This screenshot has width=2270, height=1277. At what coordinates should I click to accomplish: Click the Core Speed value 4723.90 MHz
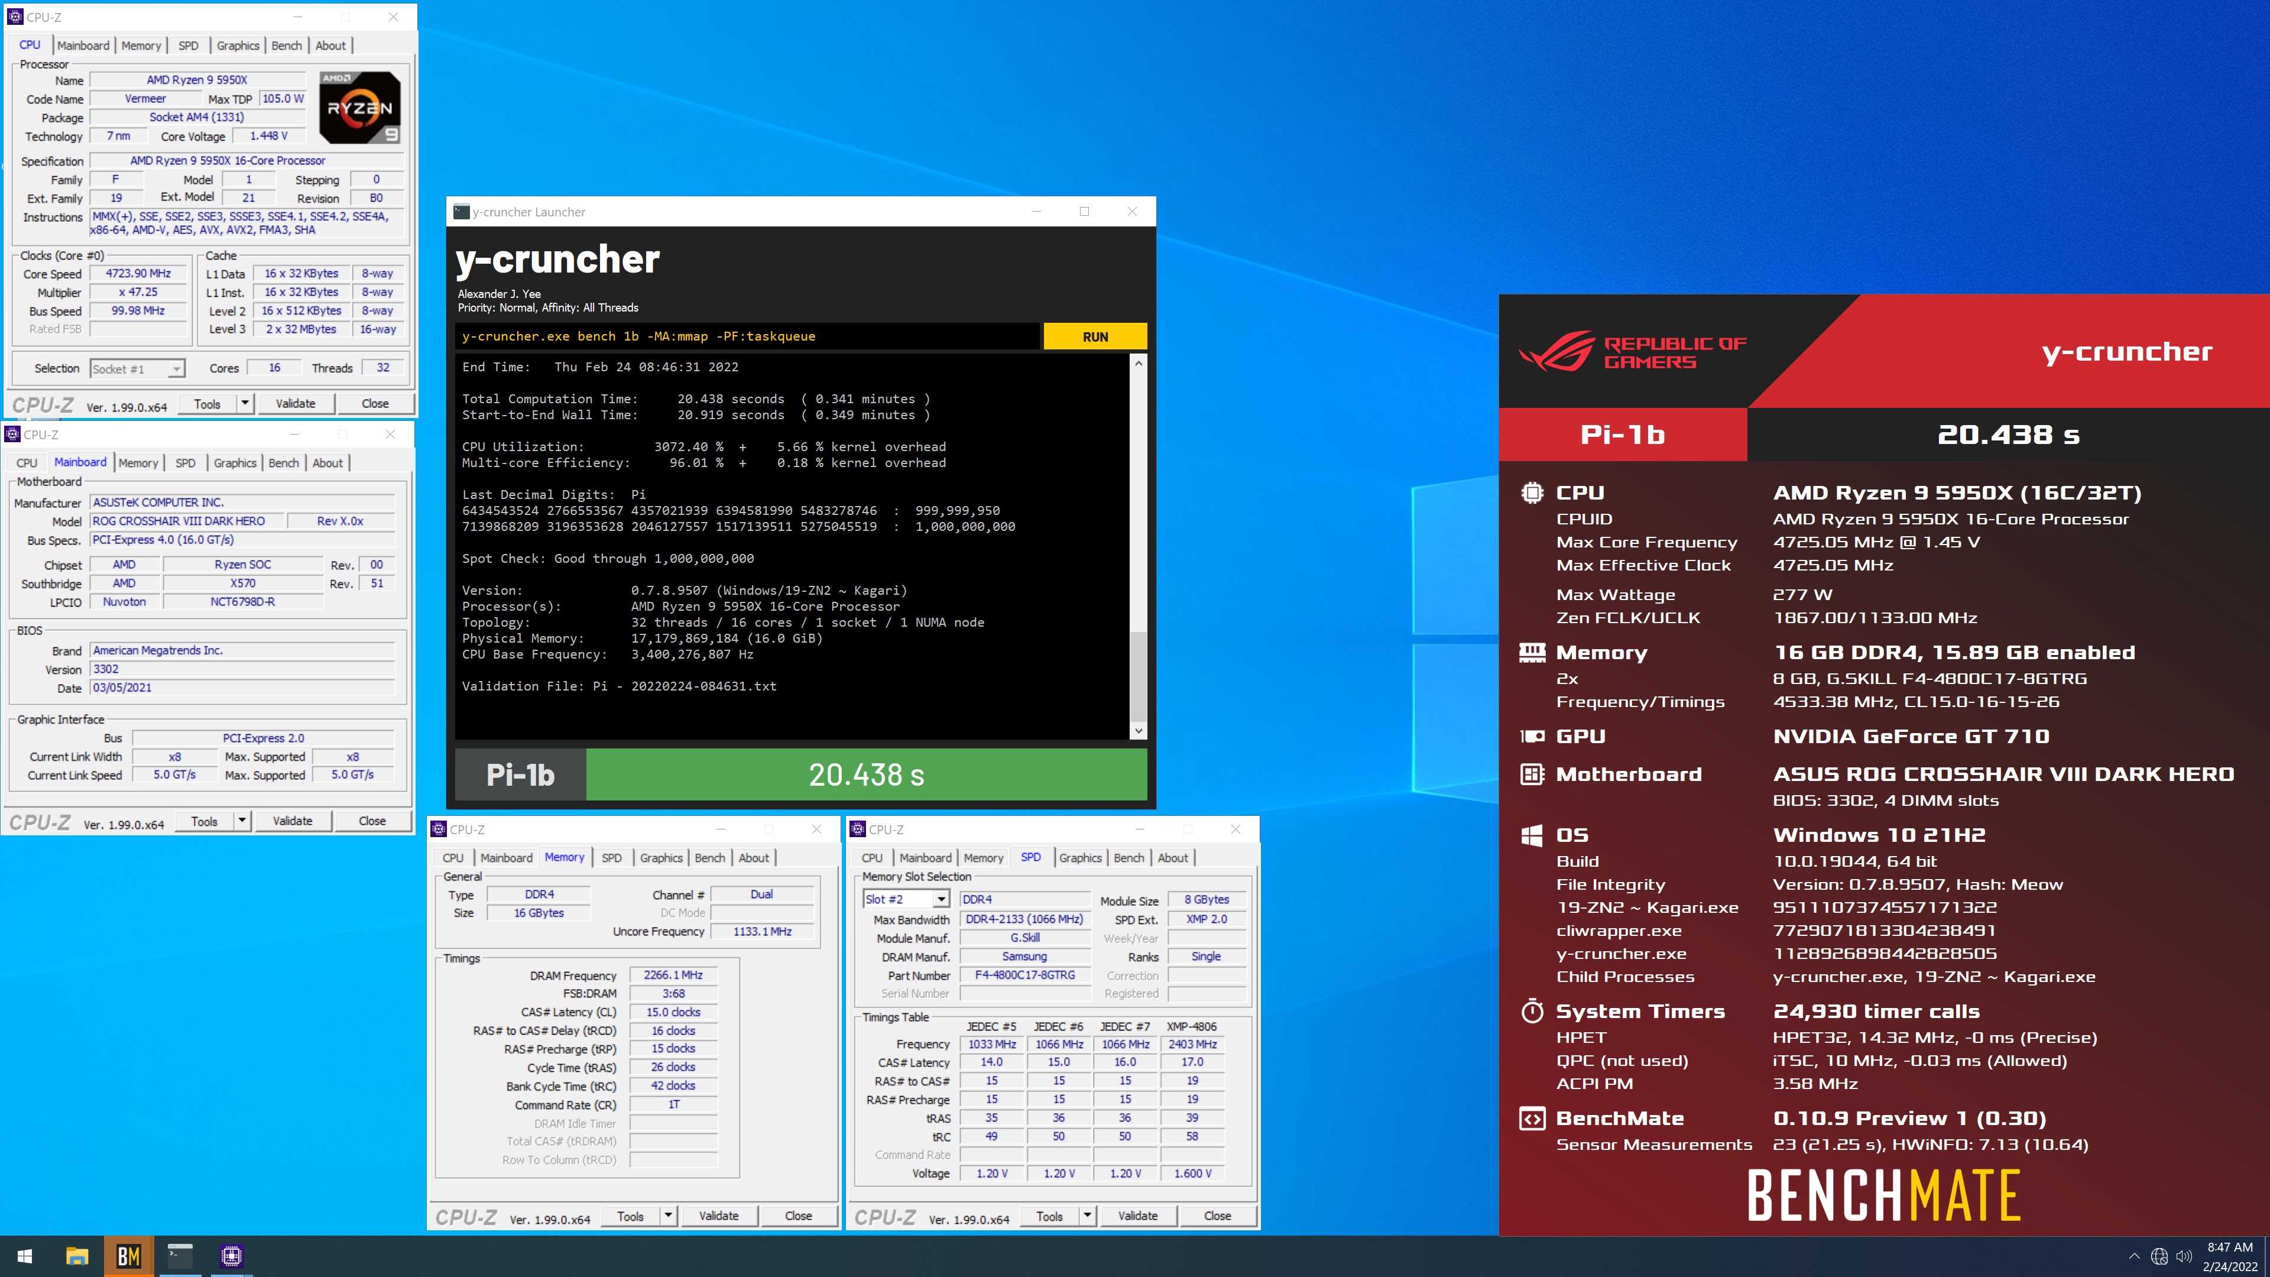(138, 273)
